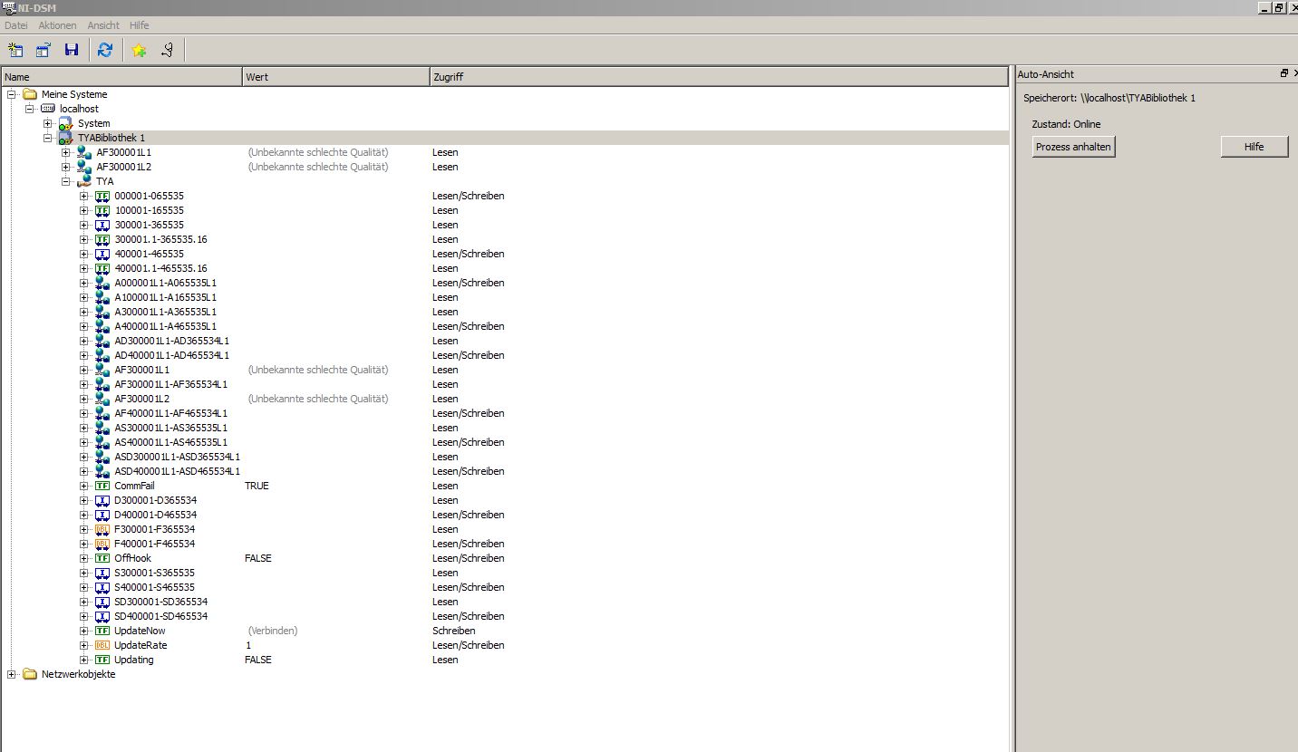Expand the ASD400001L1-ASD465534L1 node
The image size is (1298, 752).
pos(84,471)
